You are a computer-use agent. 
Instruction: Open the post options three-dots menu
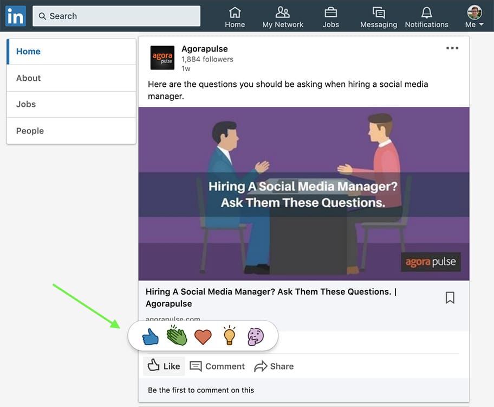[x=452, y=48]
